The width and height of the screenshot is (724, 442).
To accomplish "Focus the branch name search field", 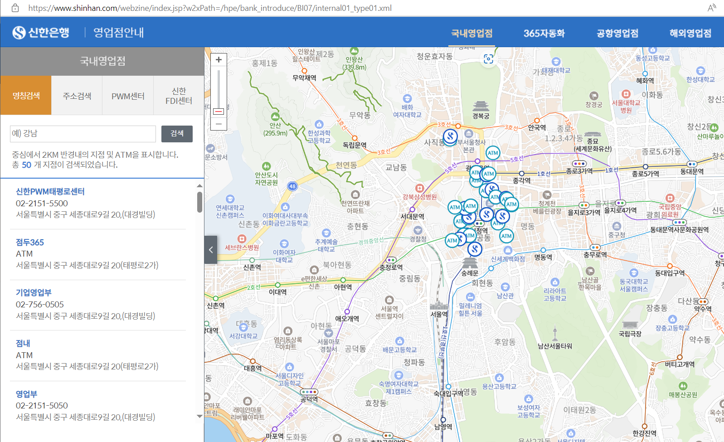I will [x=83, y=134].
